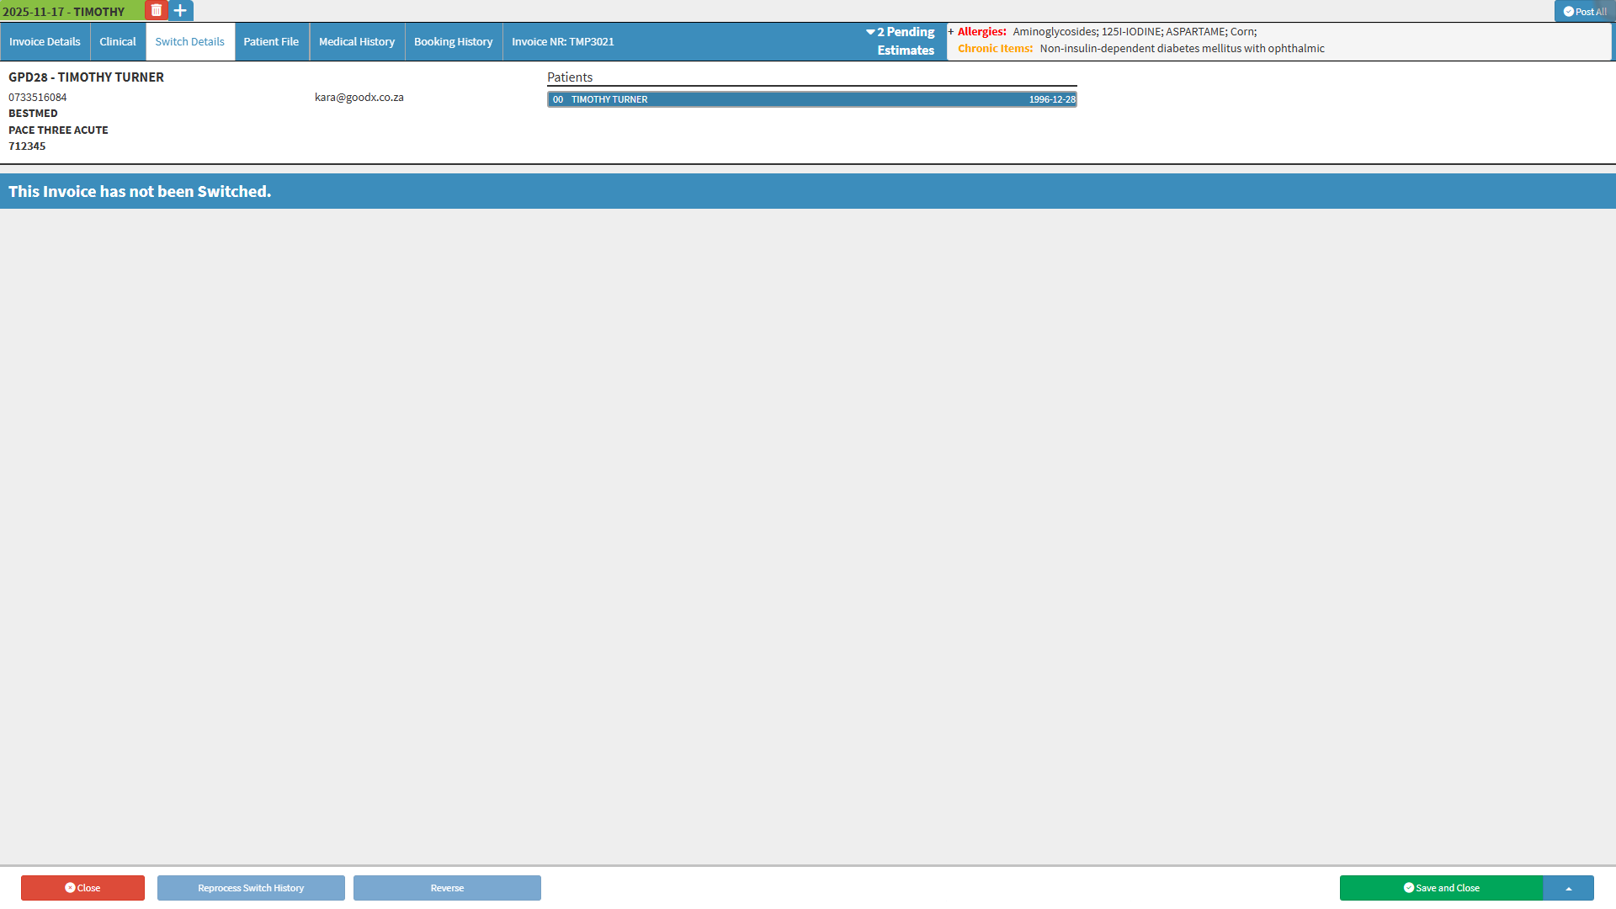View the Booking History tab
This screenshot has height=909, width=1616.
click(x=453, y=41)
